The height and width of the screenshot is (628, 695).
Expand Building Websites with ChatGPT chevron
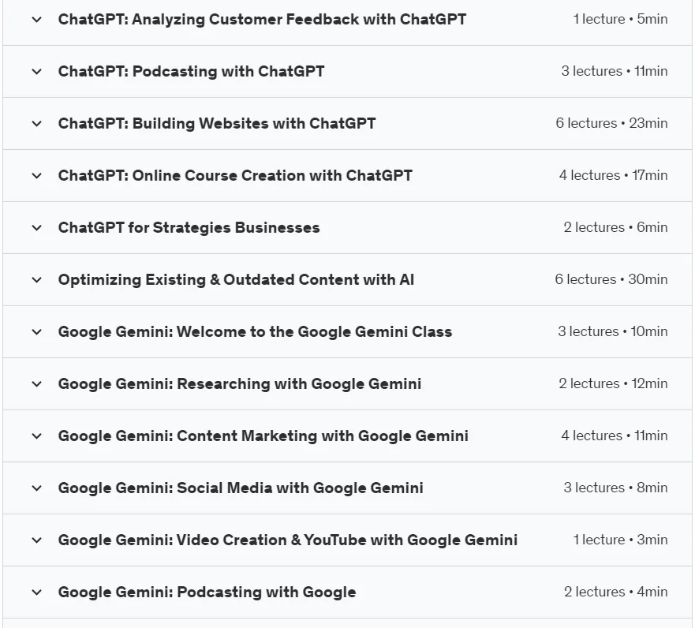pos(37,124)
